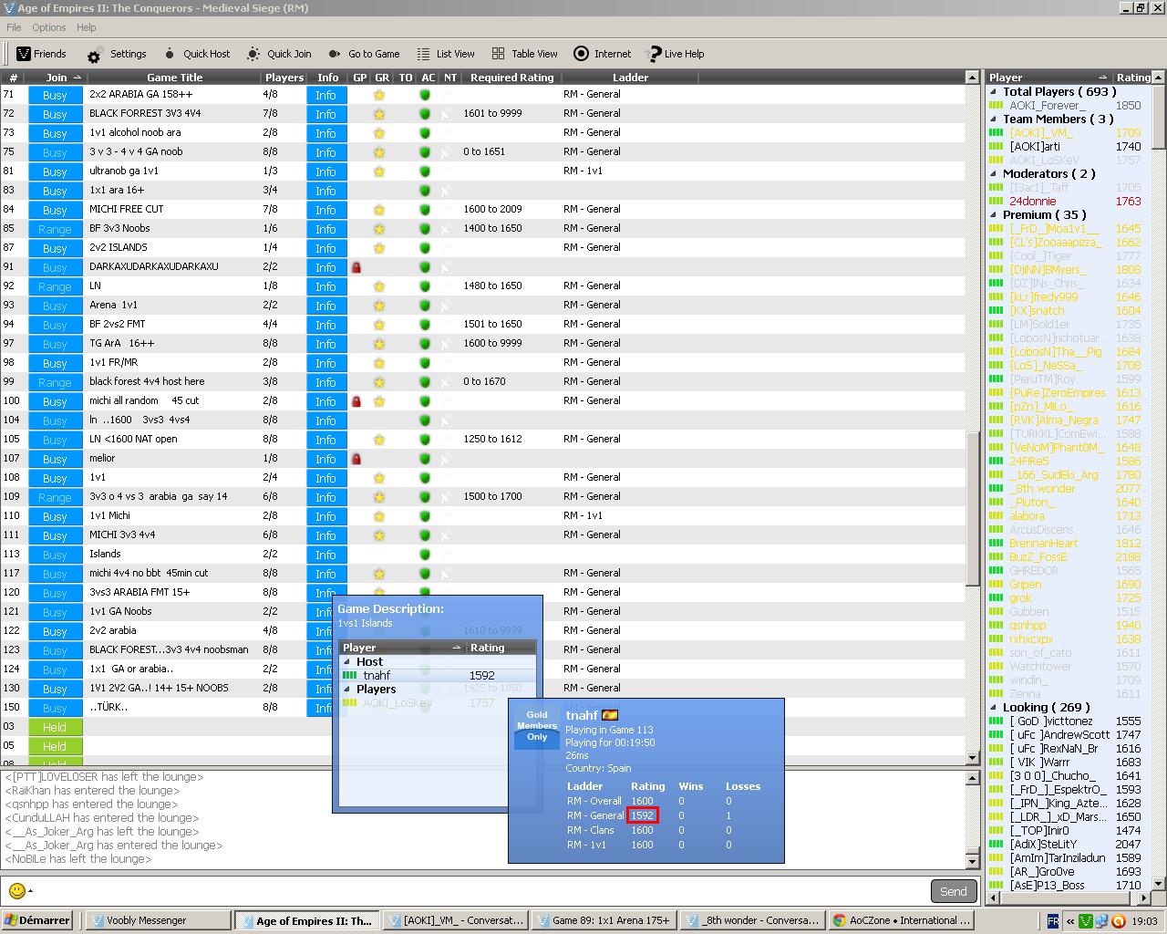Screen dimensions: 1167x934
Task: Open Settings from toolbar
Action: (x=117, y=54)
